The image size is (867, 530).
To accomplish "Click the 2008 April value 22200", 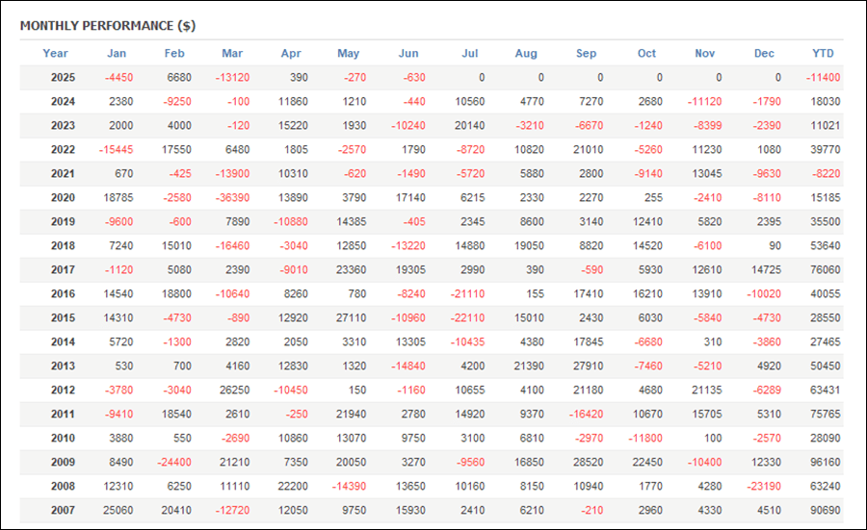I will pos(293,486).
